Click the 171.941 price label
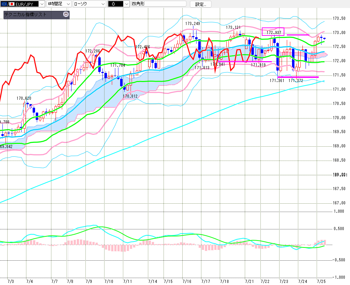Image resolution: width=350 pixels, height=285 pixels. coord(218,64)
